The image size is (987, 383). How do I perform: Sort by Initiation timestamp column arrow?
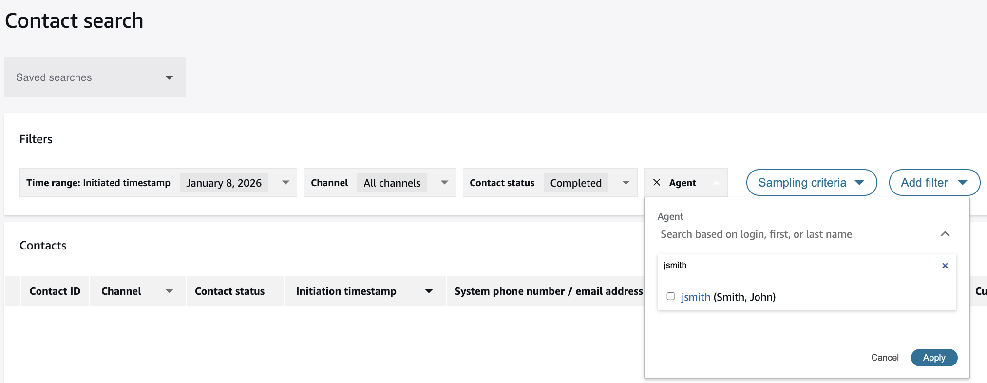pos(429,291)
